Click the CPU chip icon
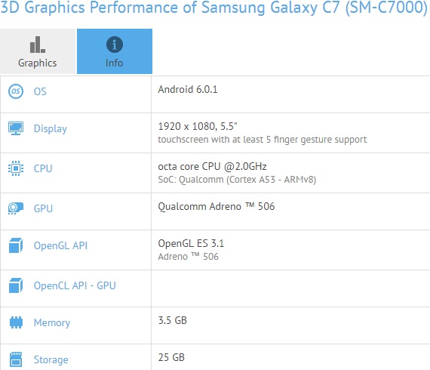This screenshot has width=430, height=370. (x=16, y=168)
